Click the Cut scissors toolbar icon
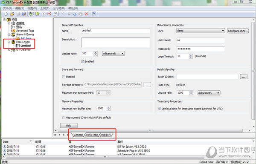The width and height of the screenshot is (256, 164). [69, 14]
